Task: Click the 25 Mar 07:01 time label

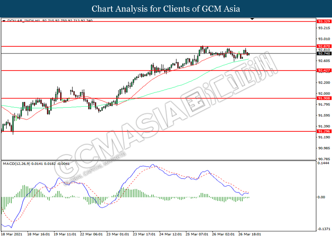Action: [197, 234]
